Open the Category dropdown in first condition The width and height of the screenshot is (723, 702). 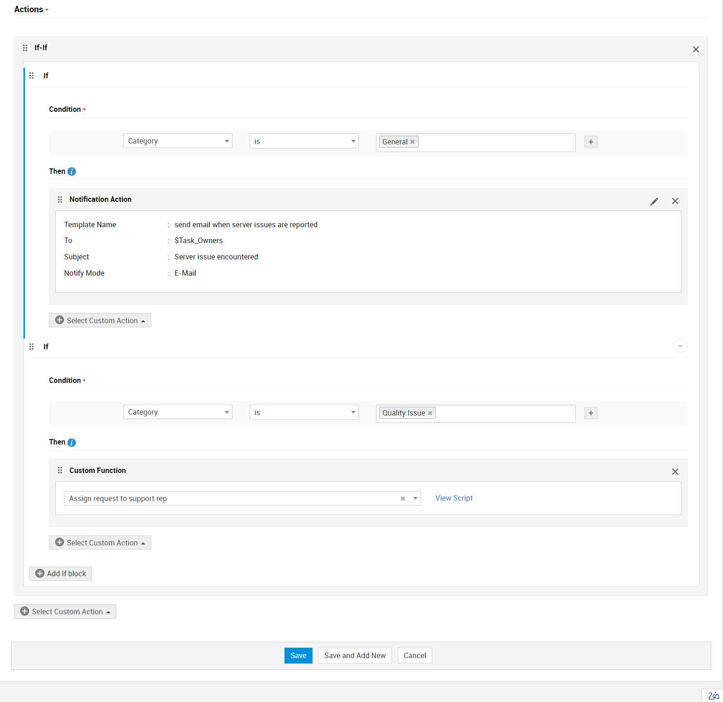tap(178, 141)
